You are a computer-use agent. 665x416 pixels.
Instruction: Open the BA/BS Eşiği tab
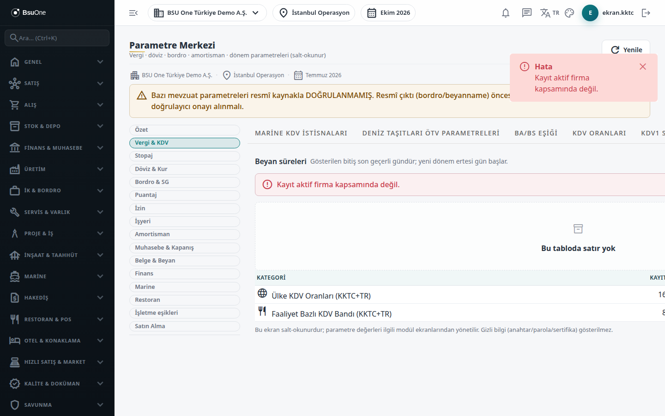click(536, 133)
